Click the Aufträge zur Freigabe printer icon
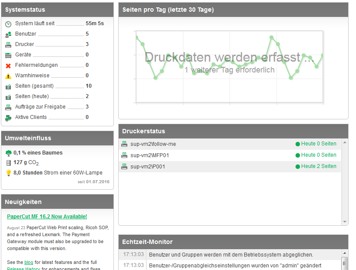Viewport: 356px width, 270px height. [8, 107]
